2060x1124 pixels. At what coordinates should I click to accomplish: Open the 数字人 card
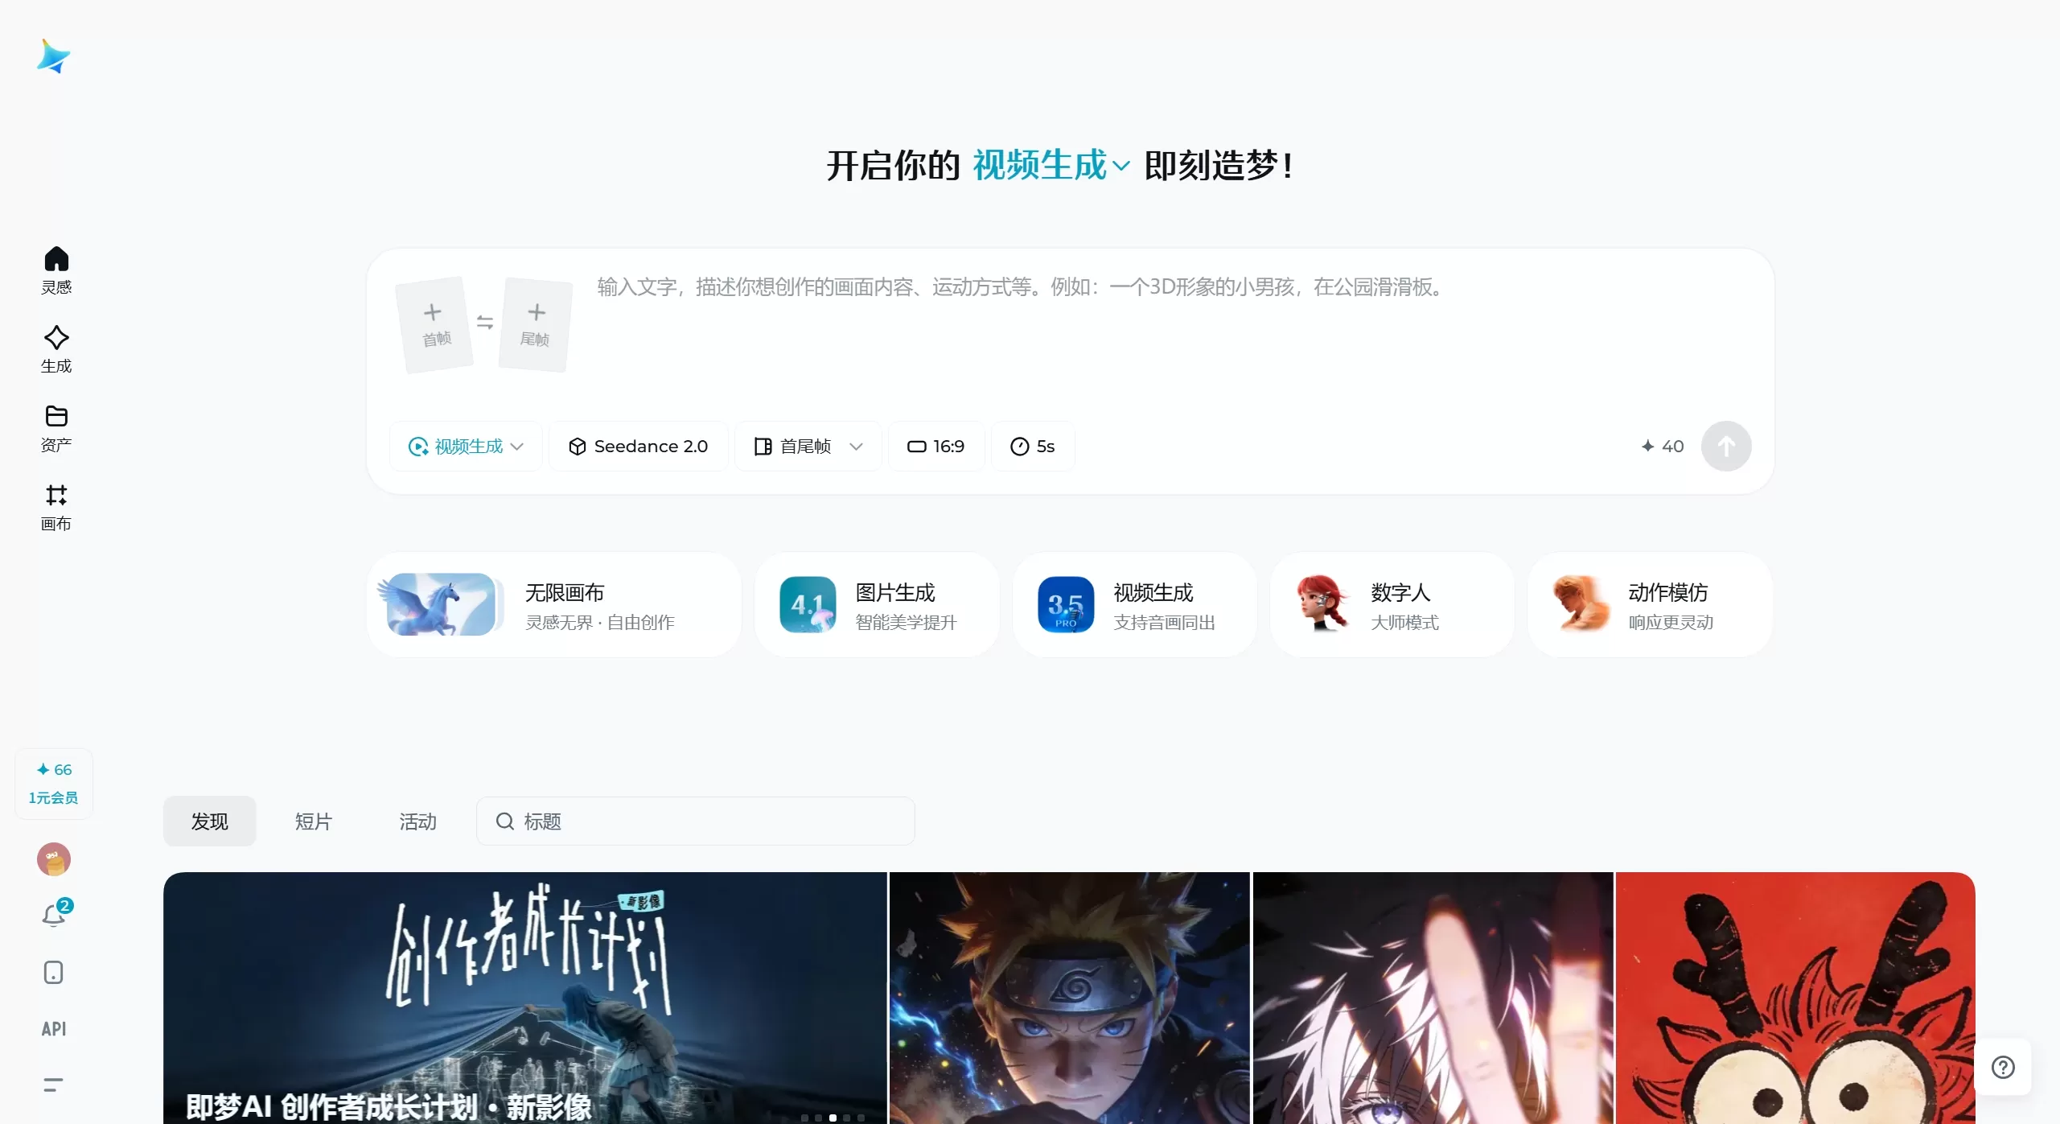point(1392,604)
